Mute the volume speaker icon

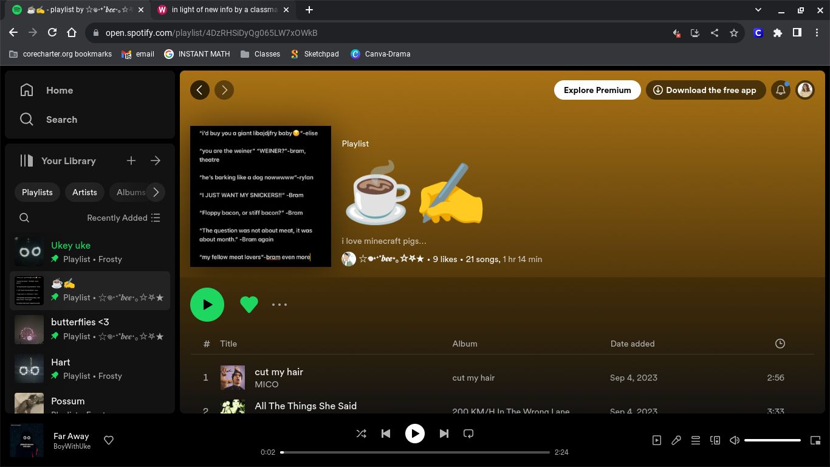735,440
